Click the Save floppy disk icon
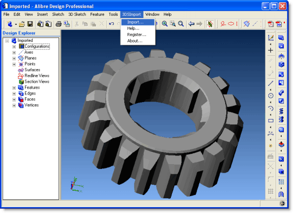The width and height of the screenshot is (293, 213). [30, 24]
